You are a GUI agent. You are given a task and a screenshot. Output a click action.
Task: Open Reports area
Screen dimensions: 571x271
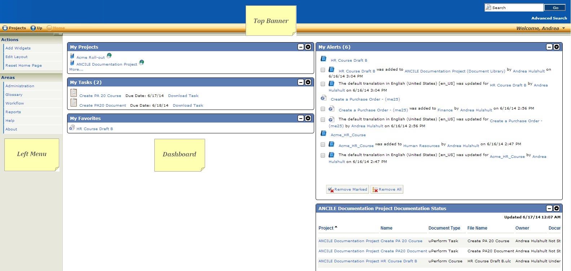13,112
